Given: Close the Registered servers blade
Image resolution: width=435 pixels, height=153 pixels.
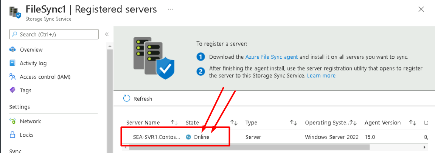Looking at the screenshot, I should [421, 9].
